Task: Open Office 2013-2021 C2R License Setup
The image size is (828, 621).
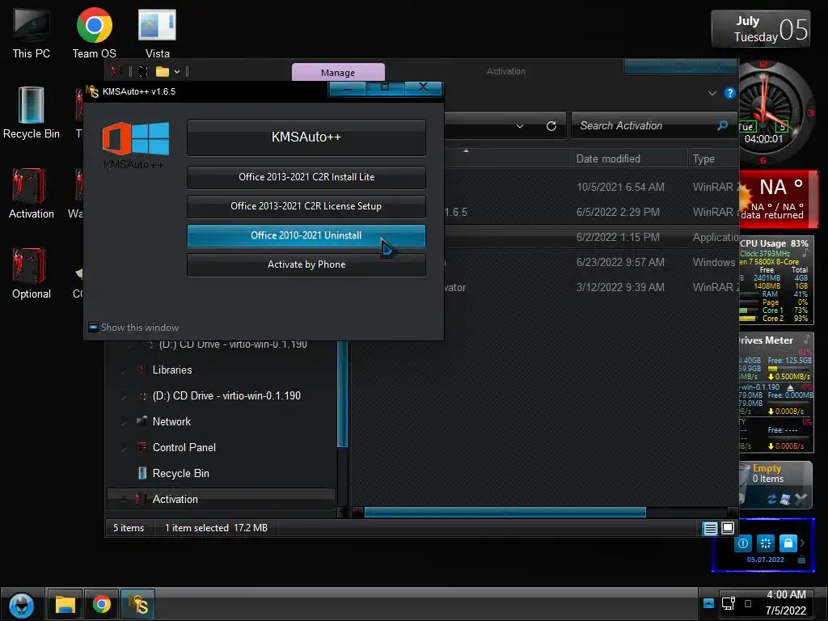Action: [x=306, y=206]
